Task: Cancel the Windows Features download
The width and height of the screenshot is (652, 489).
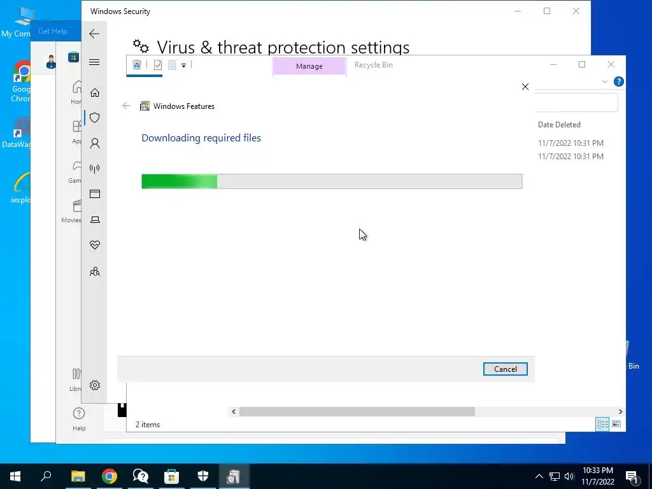Action: (x=505, y=369)
